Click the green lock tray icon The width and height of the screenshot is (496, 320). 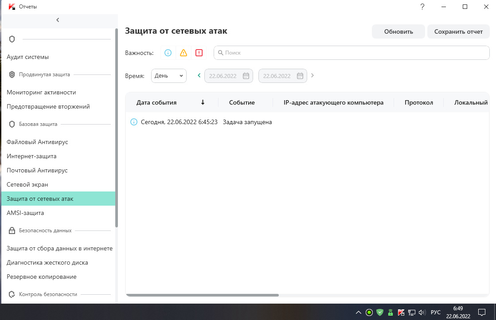click(391, 312)
